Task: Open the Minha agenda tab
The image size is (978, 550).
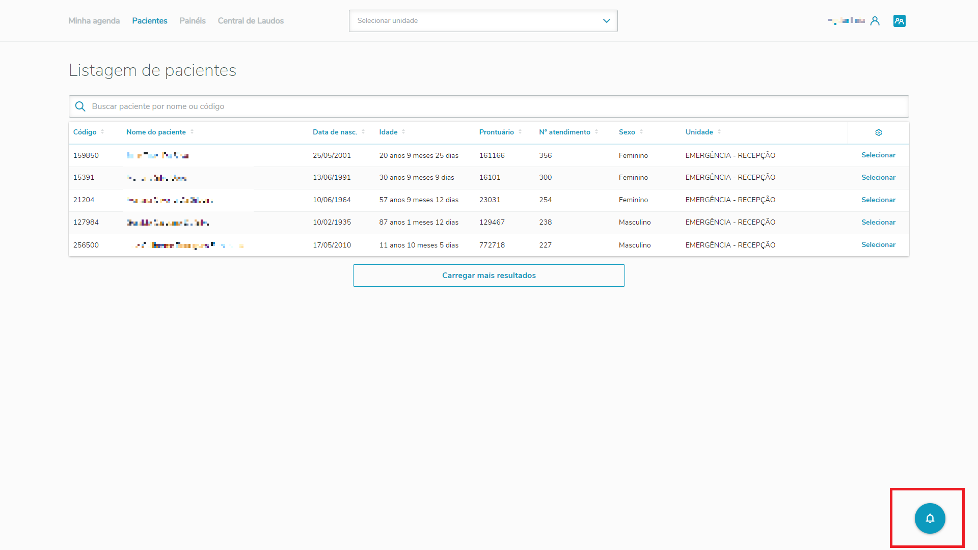Action: click(94, 21)
